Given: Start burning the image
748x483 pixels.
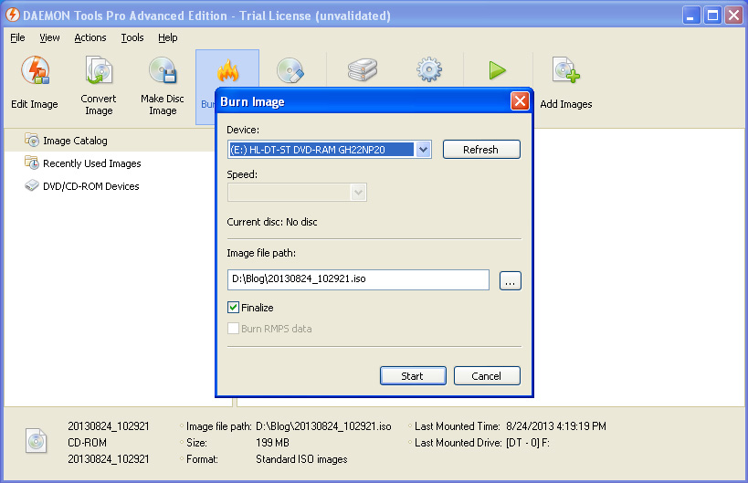Looking at the screenshot, I should [x=413, y=376].
